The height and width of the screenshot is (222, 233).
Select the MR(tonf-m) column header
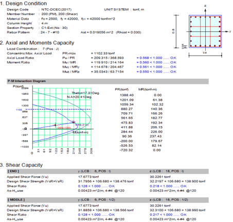click(x=148, y=90)
